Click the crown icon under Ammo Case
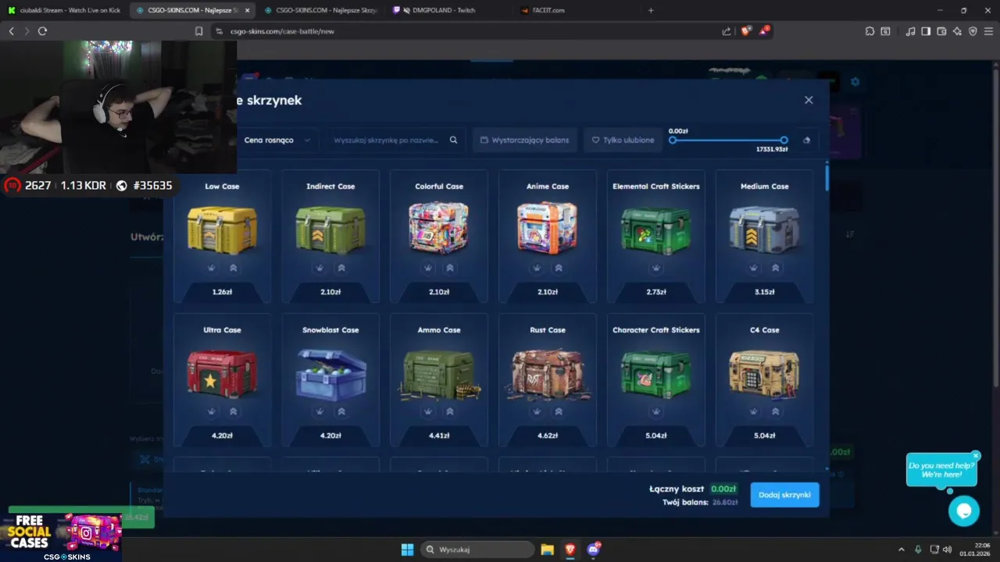This screenshot has height=562, width=1000. pyautogui.click(x=428, y=411)
